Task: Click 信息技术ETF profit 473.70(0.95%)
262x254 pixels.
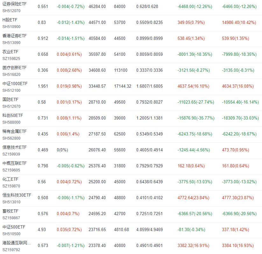Action: [236, 150]
